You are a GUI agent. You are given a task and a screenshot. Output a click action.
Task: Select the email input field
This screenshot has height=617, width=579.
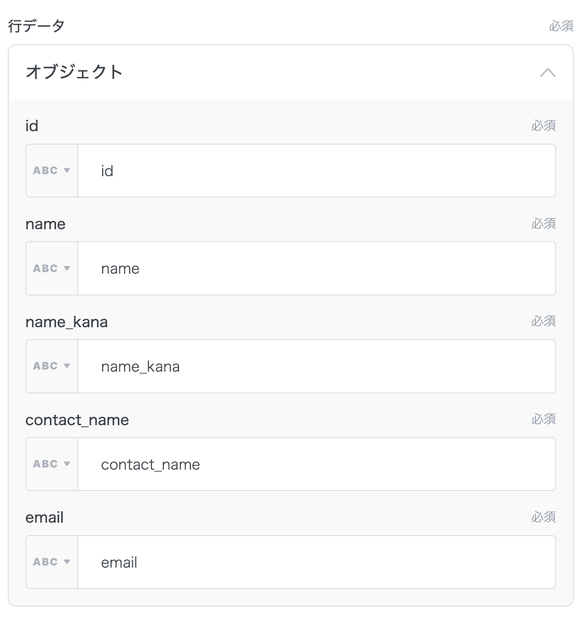point(316,562)
